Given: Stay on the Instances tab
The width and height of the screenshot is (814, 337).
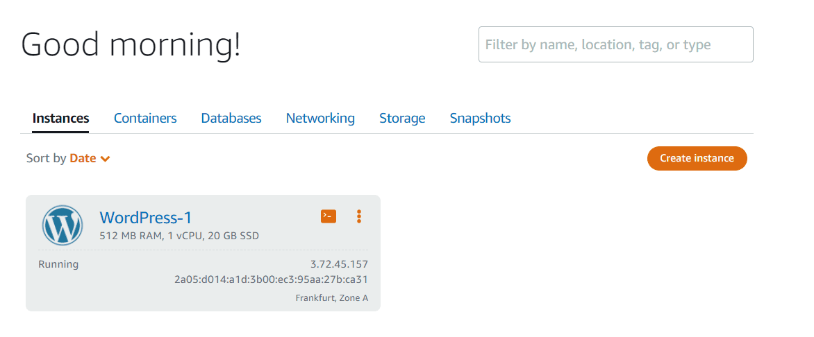Looking at the screenshot, I should pos(61,119).
